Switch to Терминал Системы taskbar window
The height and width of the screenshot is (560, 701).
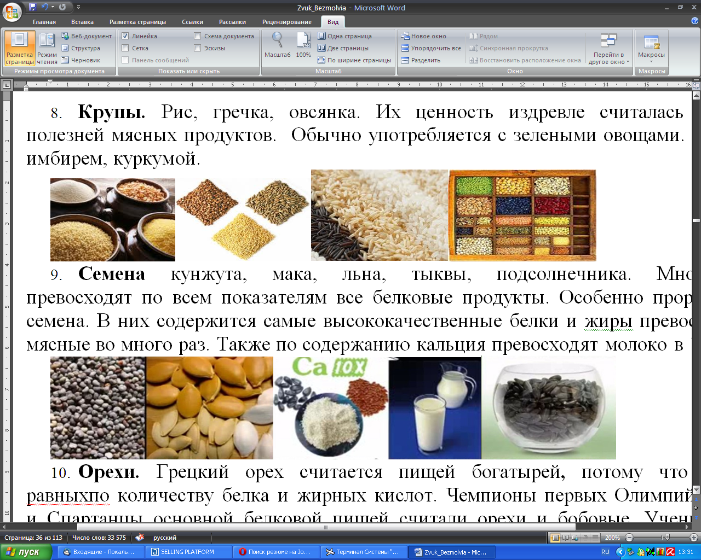pos(364,552)
